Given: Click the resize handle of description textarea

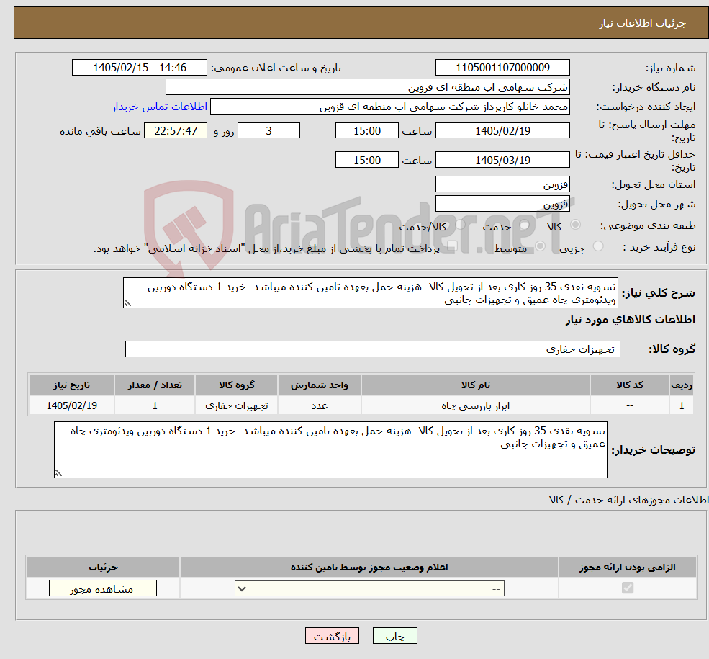Looking at the screenshot, I should click(127, 303).
